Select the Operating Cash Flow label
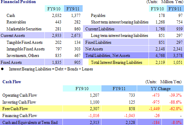This screenshot has height=125, width=184. 20,95
